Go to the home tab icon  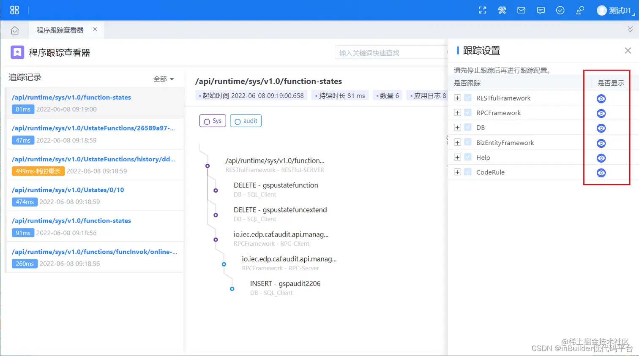coord(15,30)
